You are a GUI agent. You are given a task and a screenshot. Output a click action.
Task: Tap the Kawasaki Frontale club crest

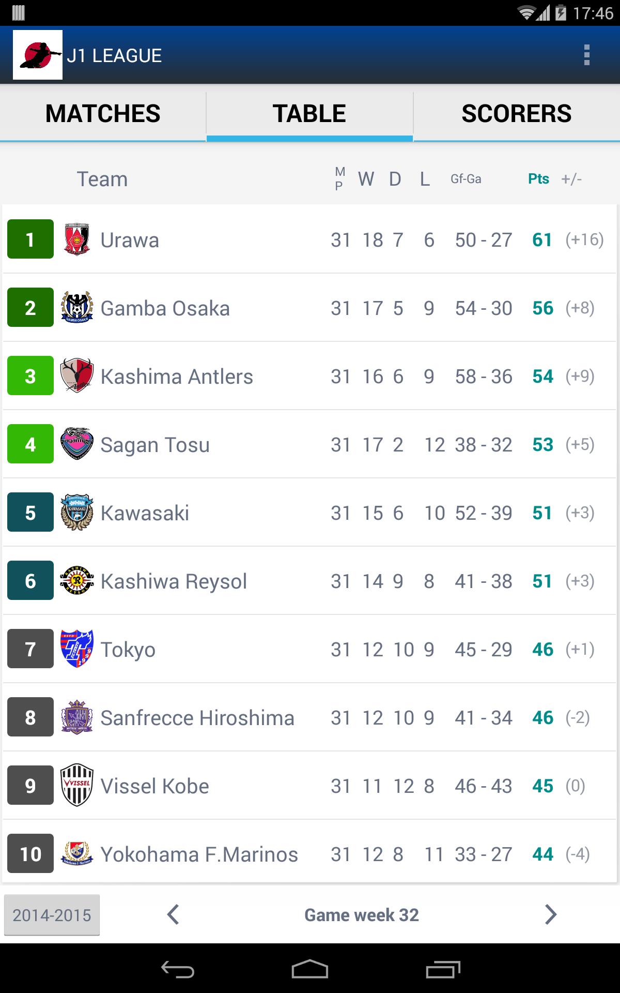[77, 512]
